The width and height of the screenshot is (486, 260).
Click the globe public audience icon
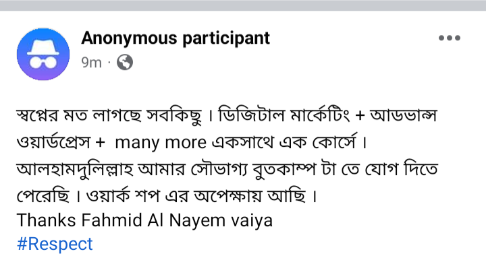125,62
